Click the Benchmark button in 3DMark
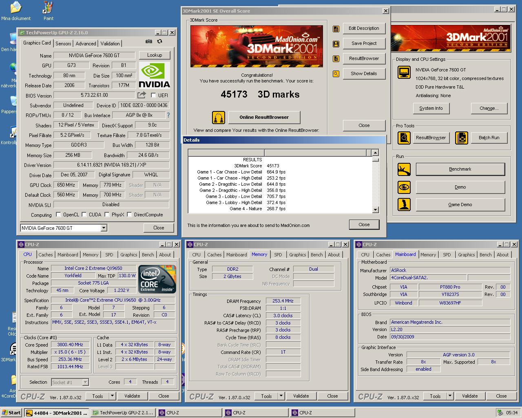Screen dimensions: 522x418 [460, 169]
